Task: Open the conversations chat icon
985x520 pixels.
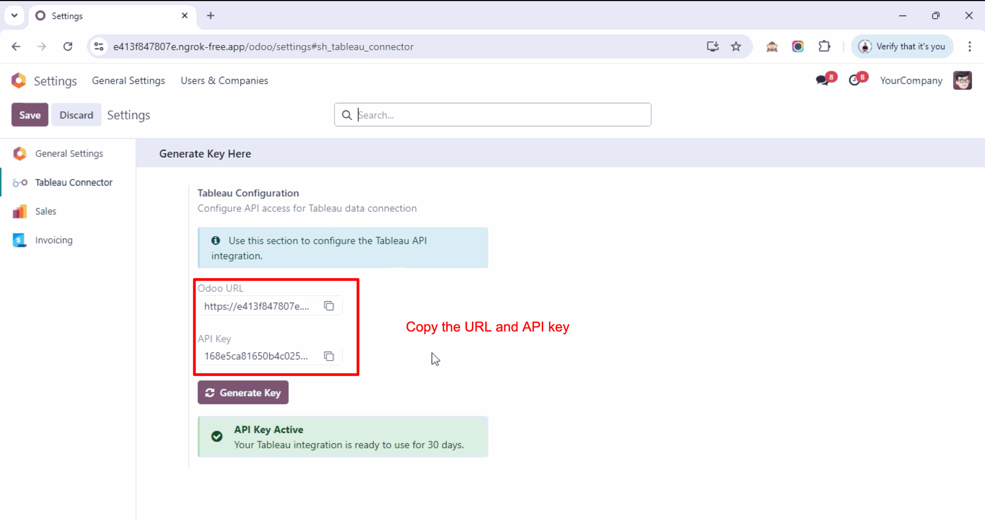Action: coord(823,80)
